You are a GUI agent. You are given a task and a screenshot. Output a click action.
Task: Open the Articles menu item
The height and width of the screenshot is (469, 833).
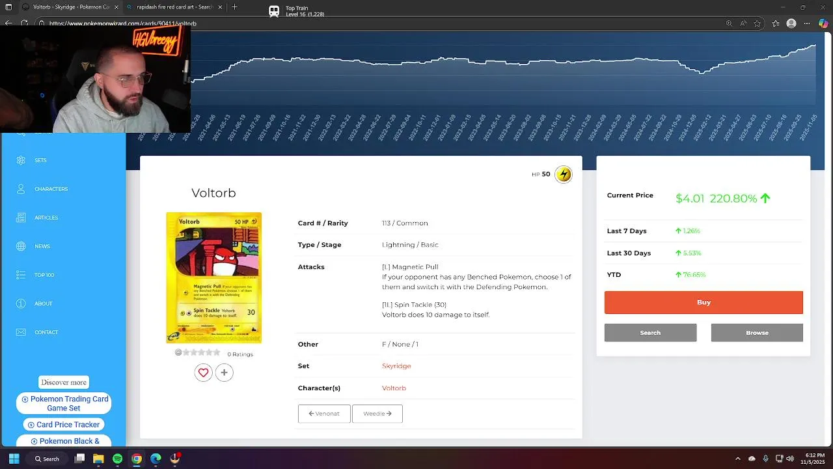[46, 218]
